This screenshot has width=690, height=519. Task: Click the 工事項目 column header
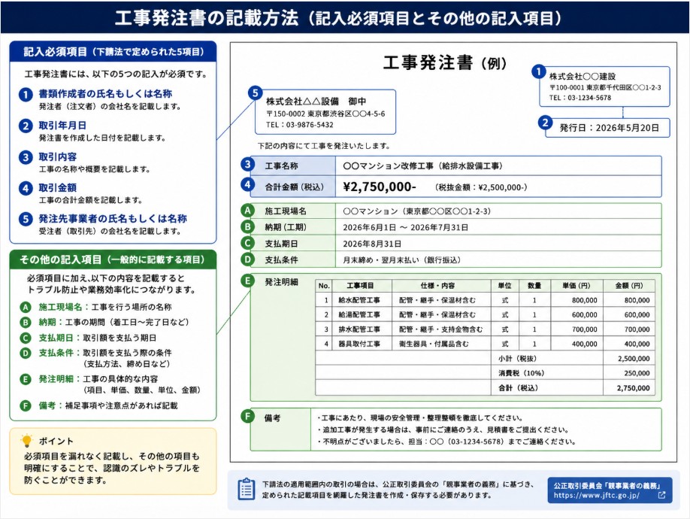coord(360,286)
